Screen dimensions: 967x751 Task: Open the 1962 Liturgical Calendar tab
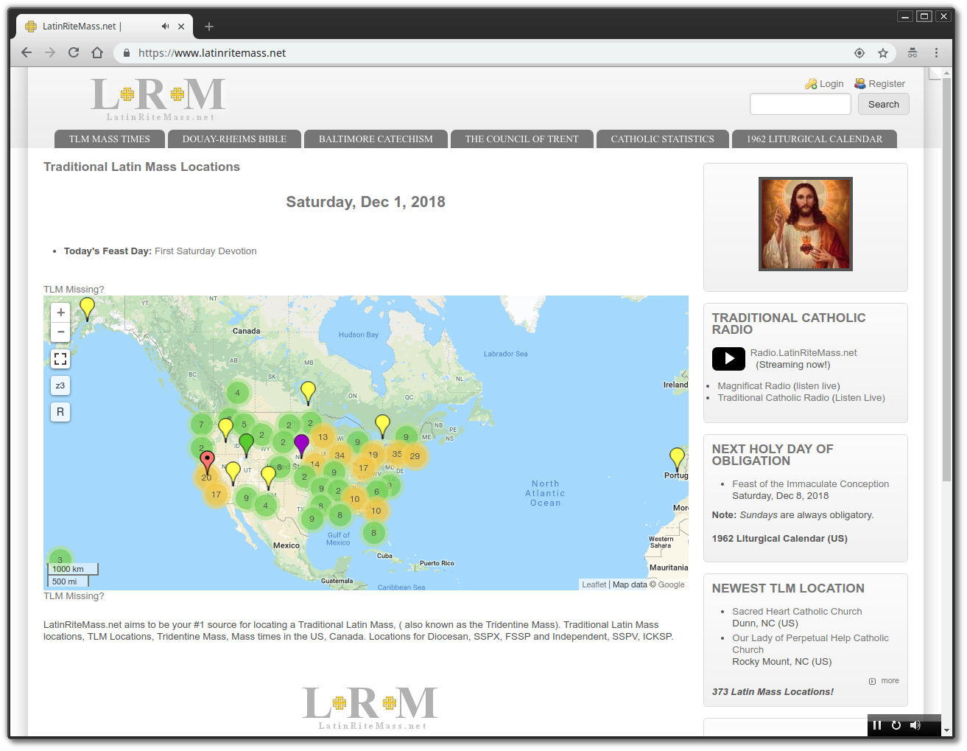[815, 139]
